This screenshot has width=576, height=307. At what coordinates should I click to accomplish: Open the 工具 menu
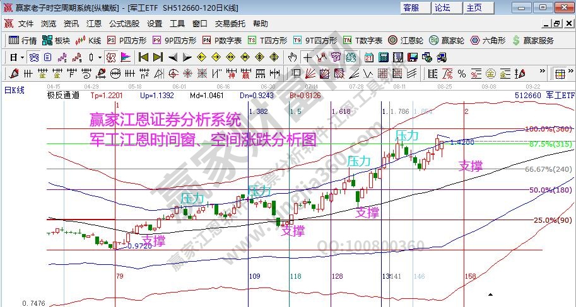[177, 24]
